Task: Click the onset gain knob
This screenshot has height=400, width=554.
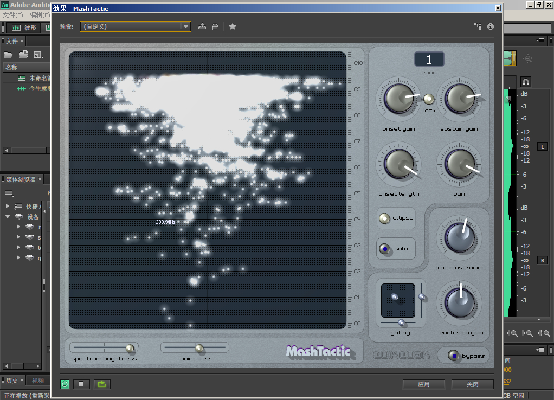Action: tap(398, 99)
